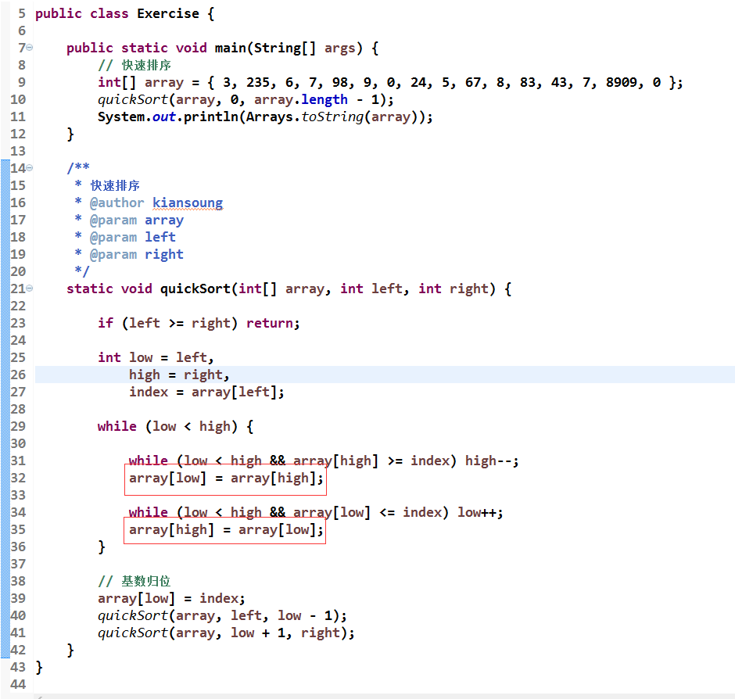Click the 'index = array[left];' assignment
The width and height of the screenshot is (735, 699).
point(206,392)
